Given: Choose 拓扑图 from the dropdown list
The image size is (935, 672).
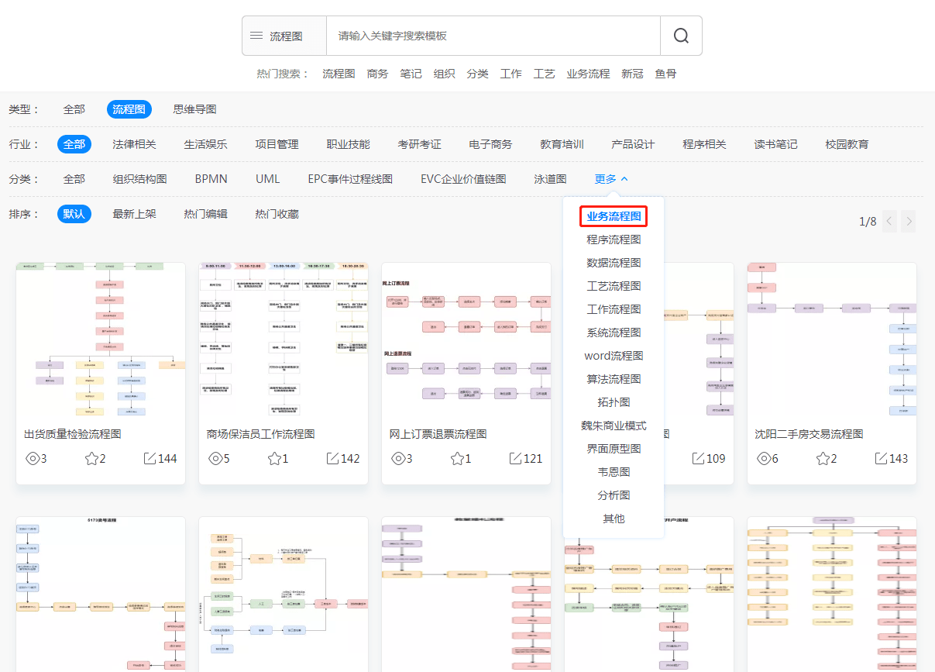Looking at the screenshot, I should [x=614, y=402].
